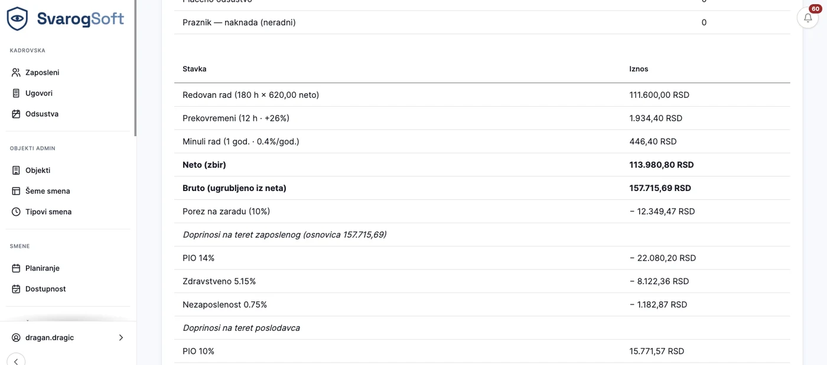
Task: Click the Neto (zbir) row
Action: (x=482, y=165)
